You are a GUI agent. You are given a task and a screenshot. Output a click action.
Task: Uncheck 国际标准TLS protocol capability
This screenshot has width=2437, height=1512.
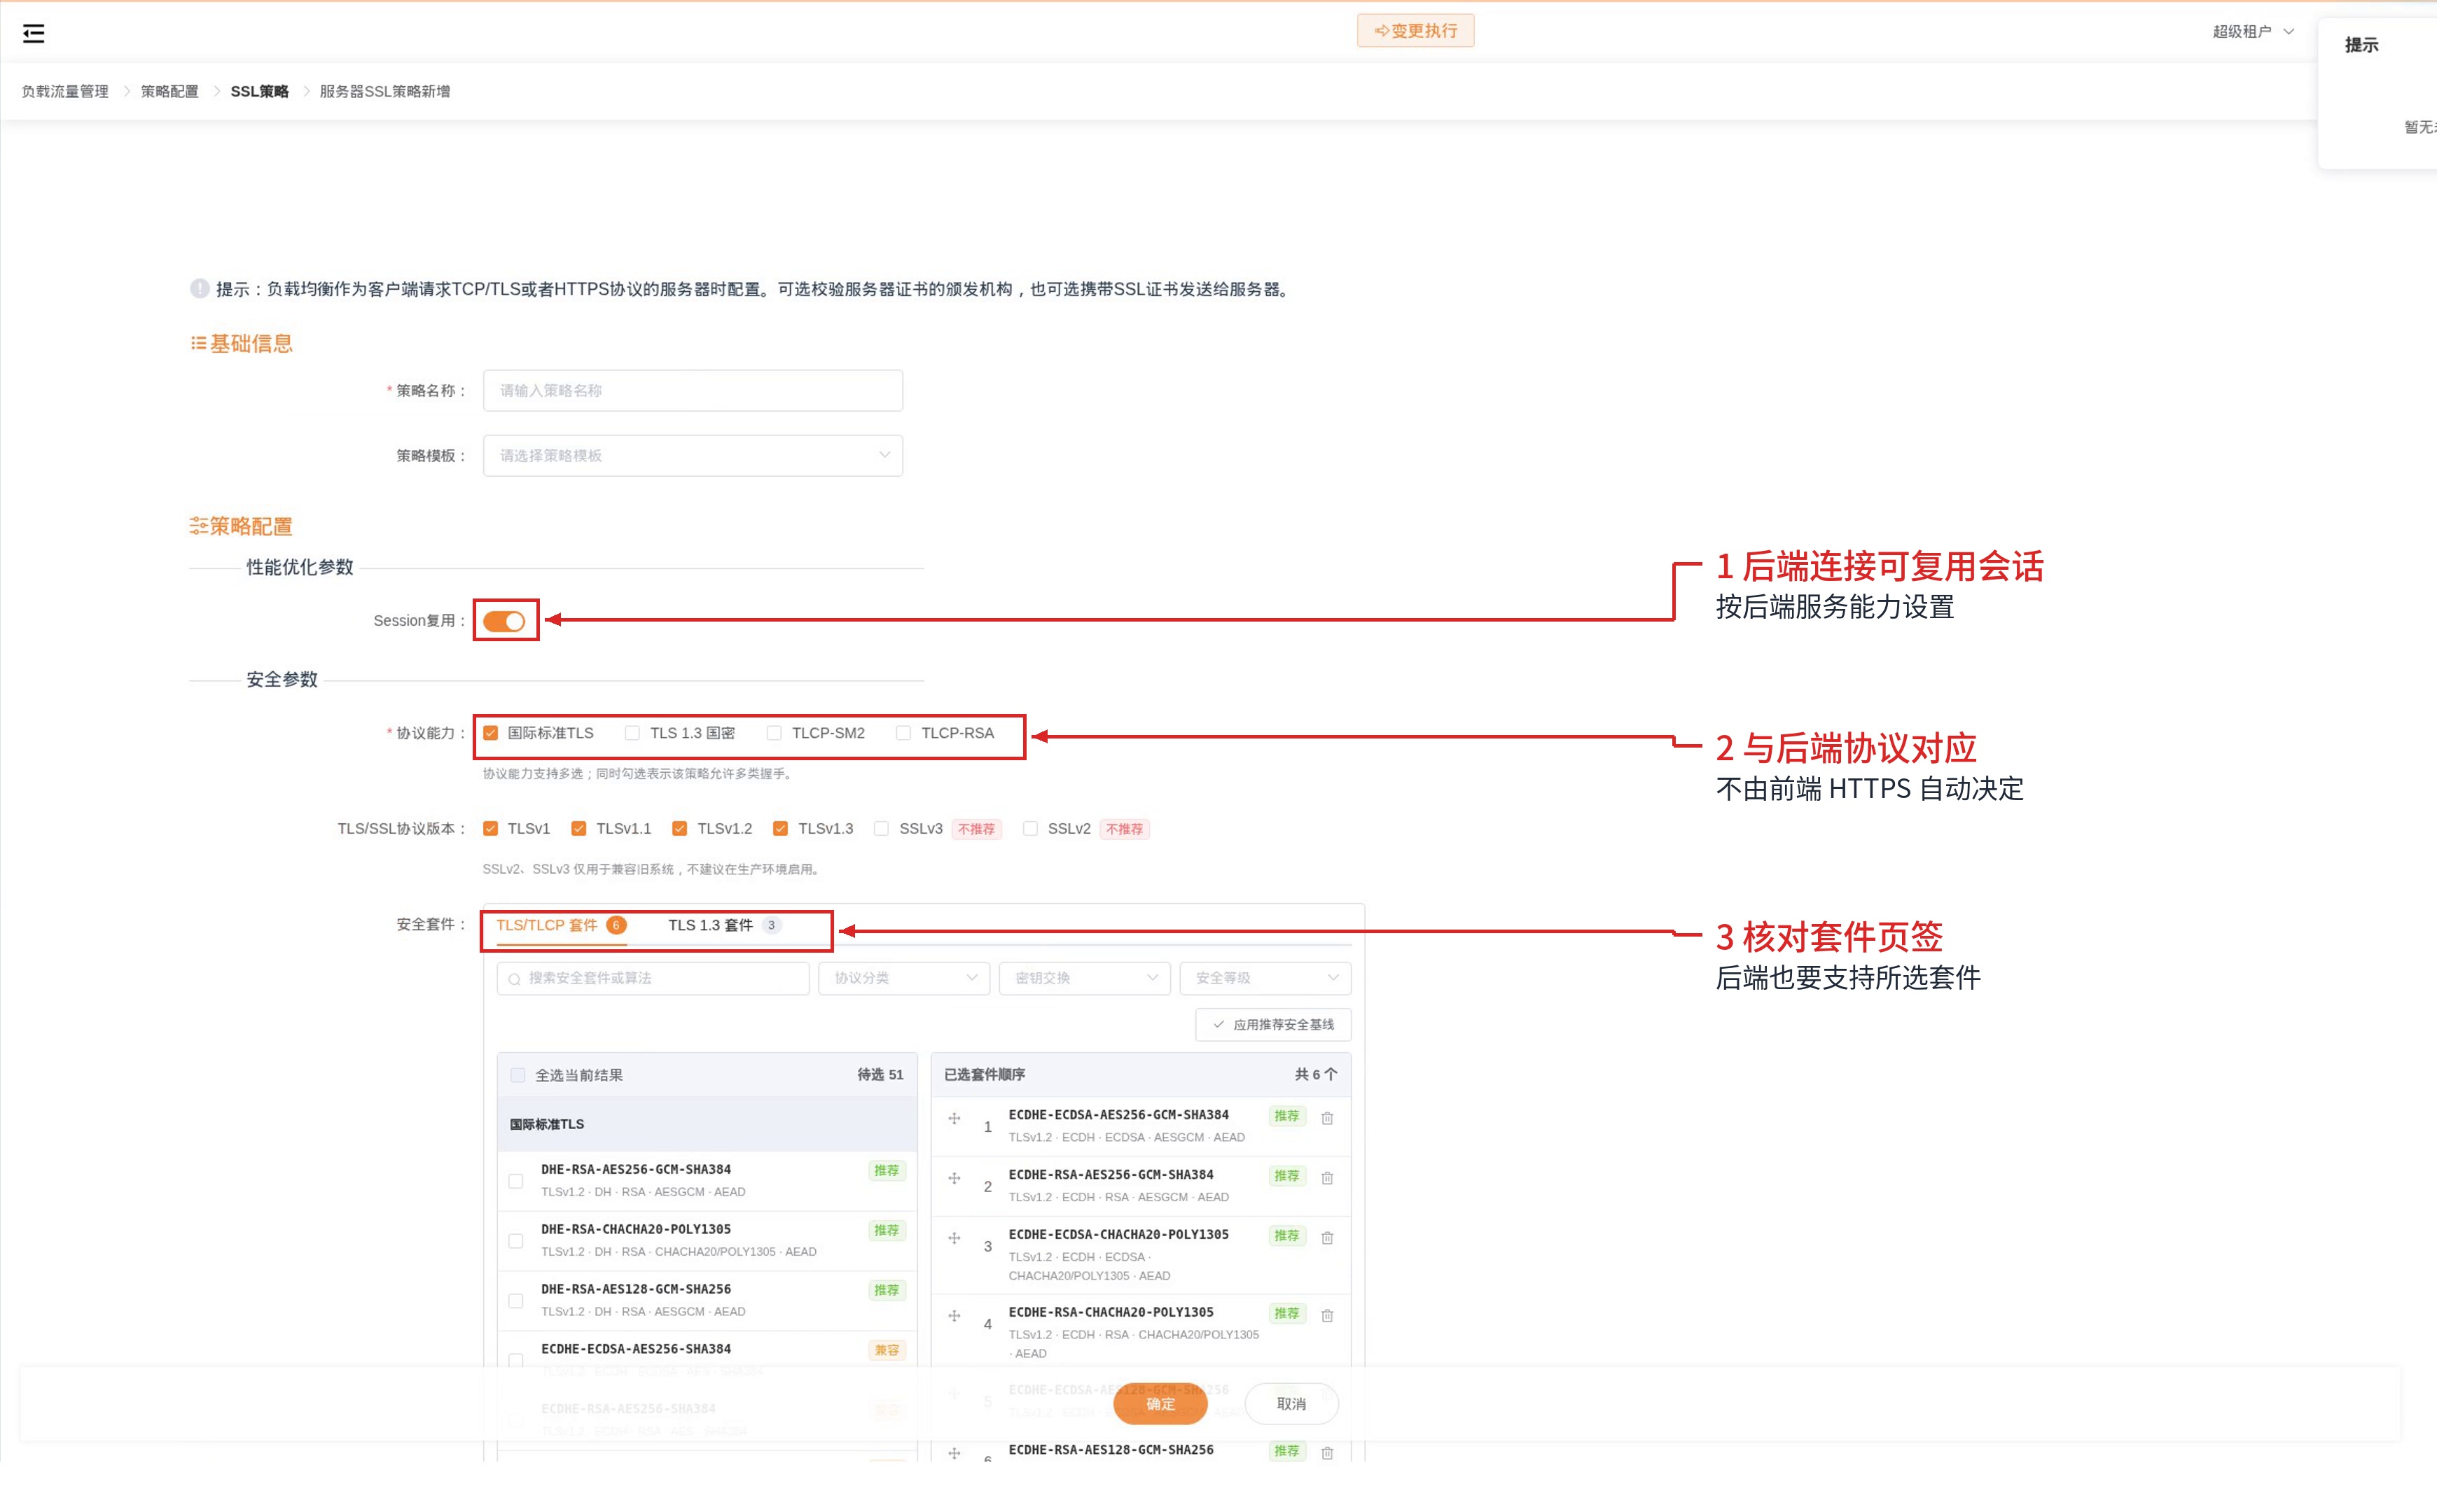coord(490,733)
